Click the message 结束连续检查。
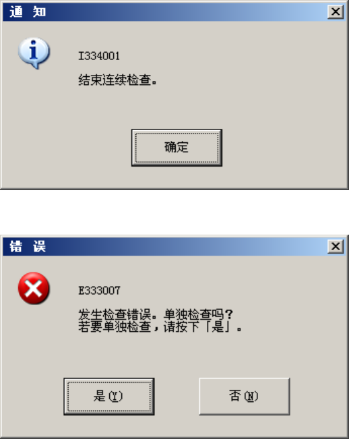349x439 pixels. 117,80
